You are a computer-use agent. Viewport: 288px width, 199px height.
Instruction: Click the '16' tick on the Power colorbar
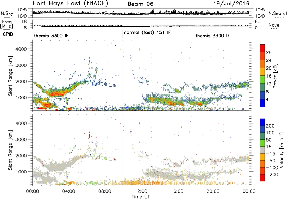269,76
